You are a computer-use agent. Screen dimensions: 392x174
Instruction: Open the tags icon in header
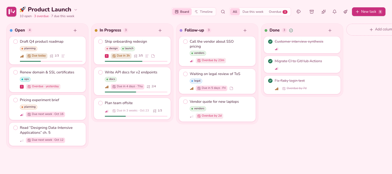click(x=299, y=12)
